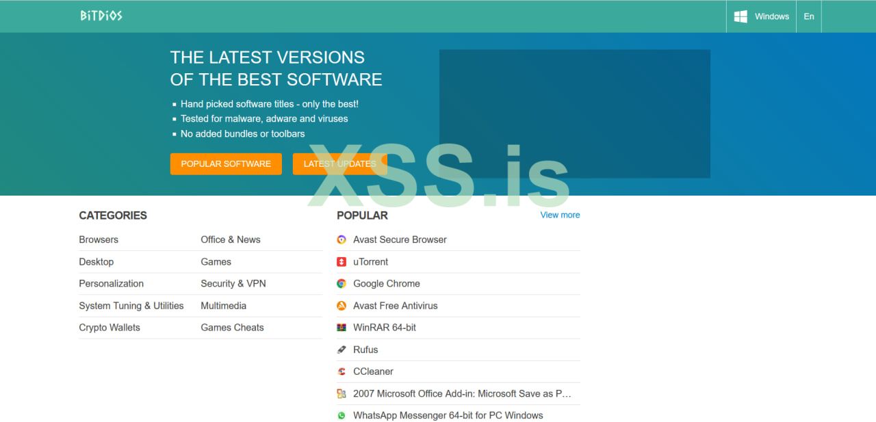Open the Rufus text link
Image resolution: width=876 pixels, height=422 pixels.
(365, 350)
